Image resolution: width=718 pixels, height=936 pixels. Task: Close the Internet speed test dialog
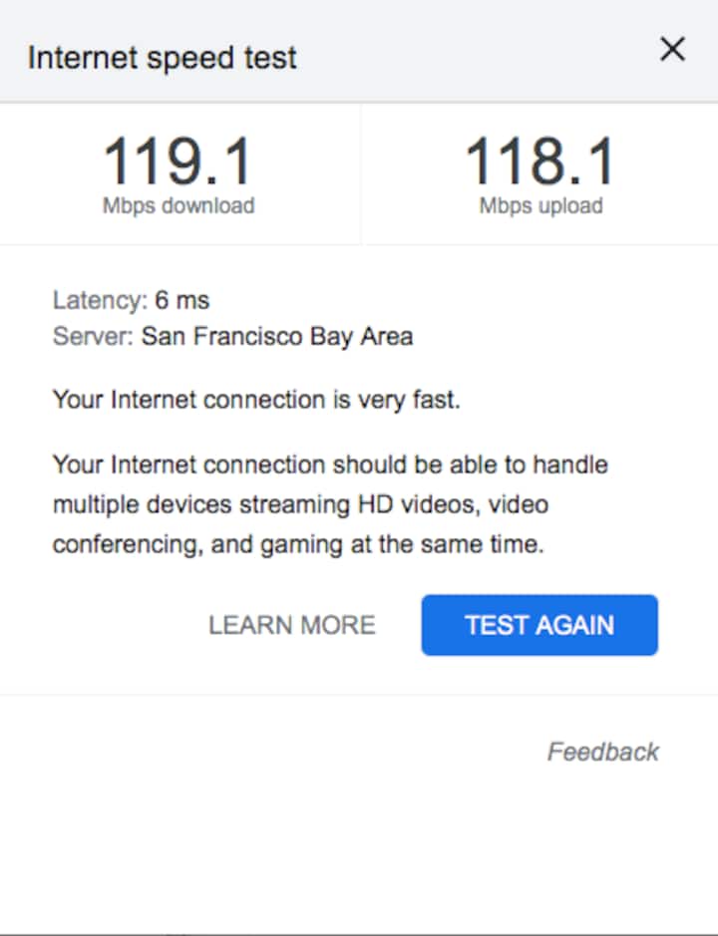[673, 50]
